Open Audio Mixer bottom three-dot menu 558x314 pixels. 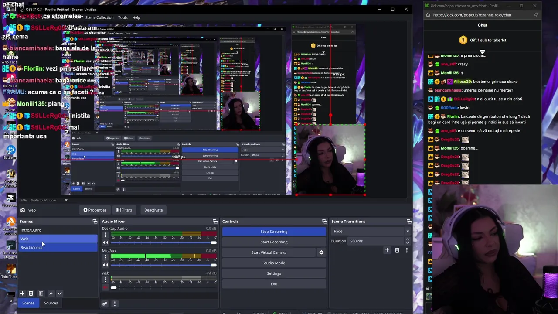[115, 304]
